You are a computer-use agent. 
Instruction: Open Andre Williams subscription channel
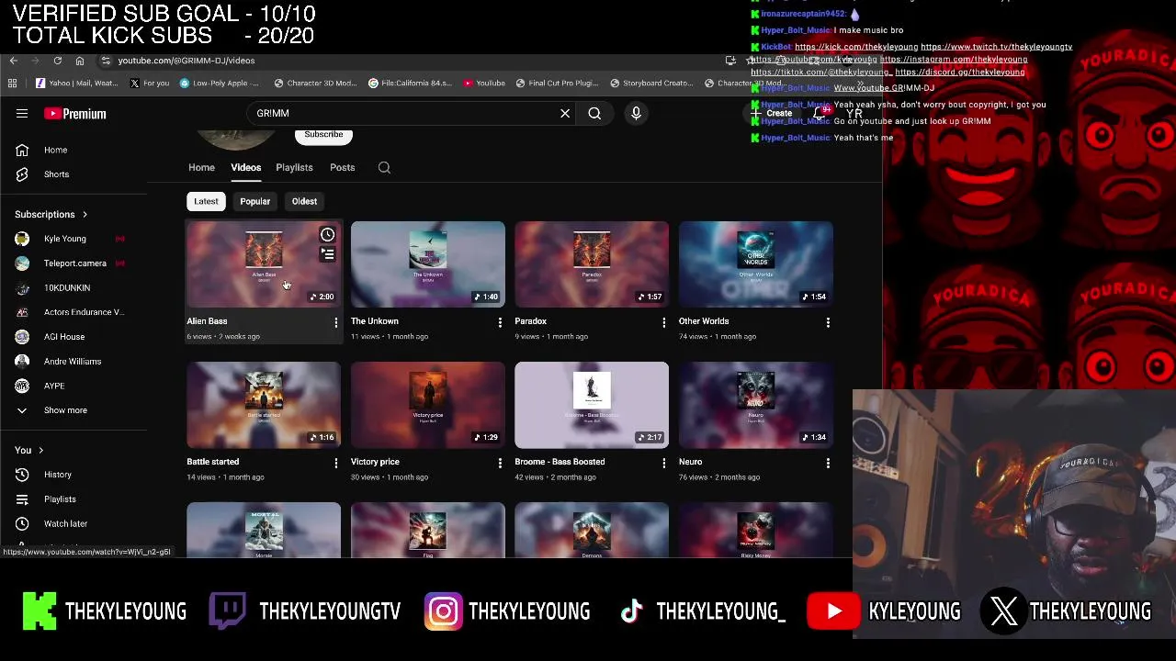73,362
